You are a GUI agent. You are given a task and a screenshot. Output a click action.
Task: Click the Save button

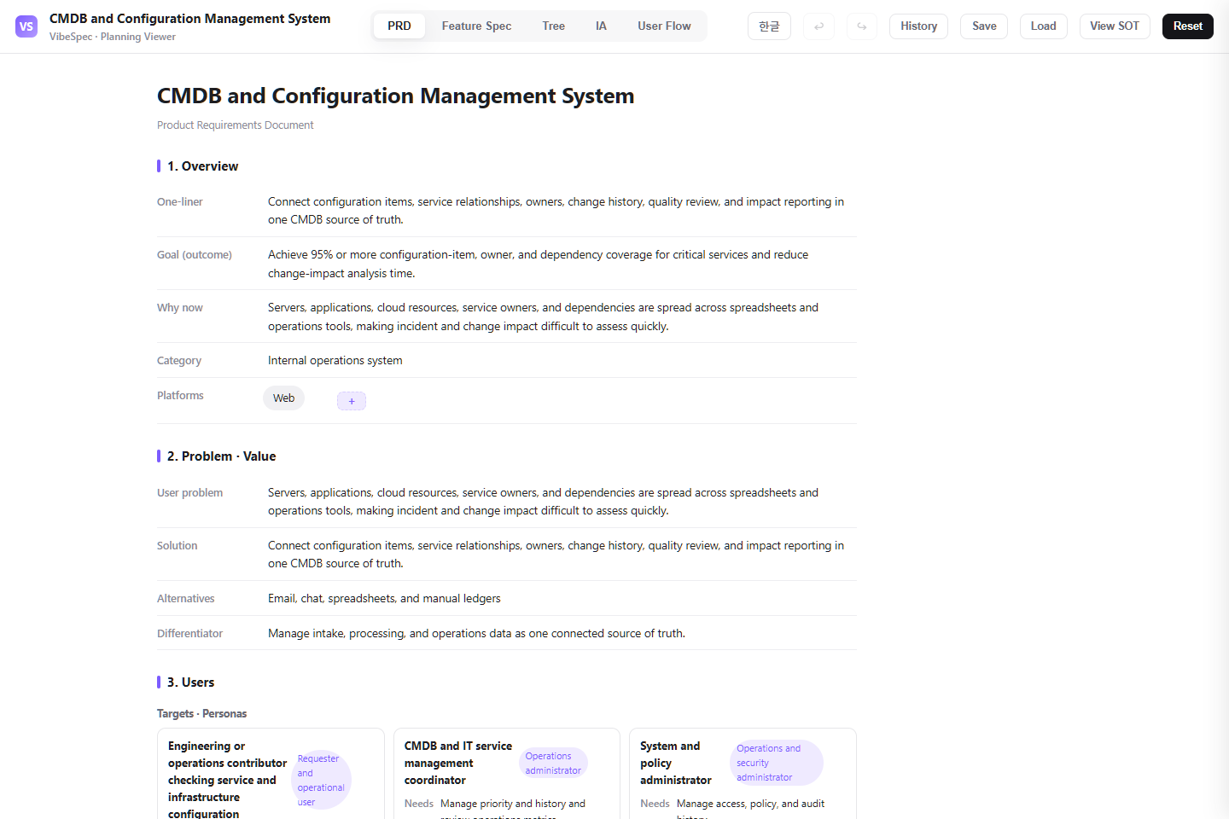984,26
